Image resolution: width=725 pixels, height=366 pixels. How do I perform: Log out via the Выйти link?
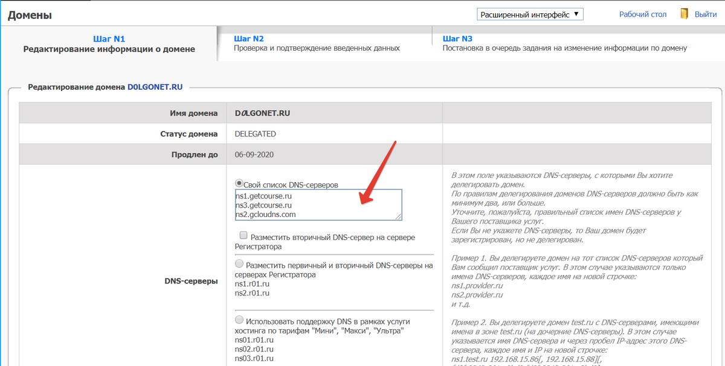706,14
